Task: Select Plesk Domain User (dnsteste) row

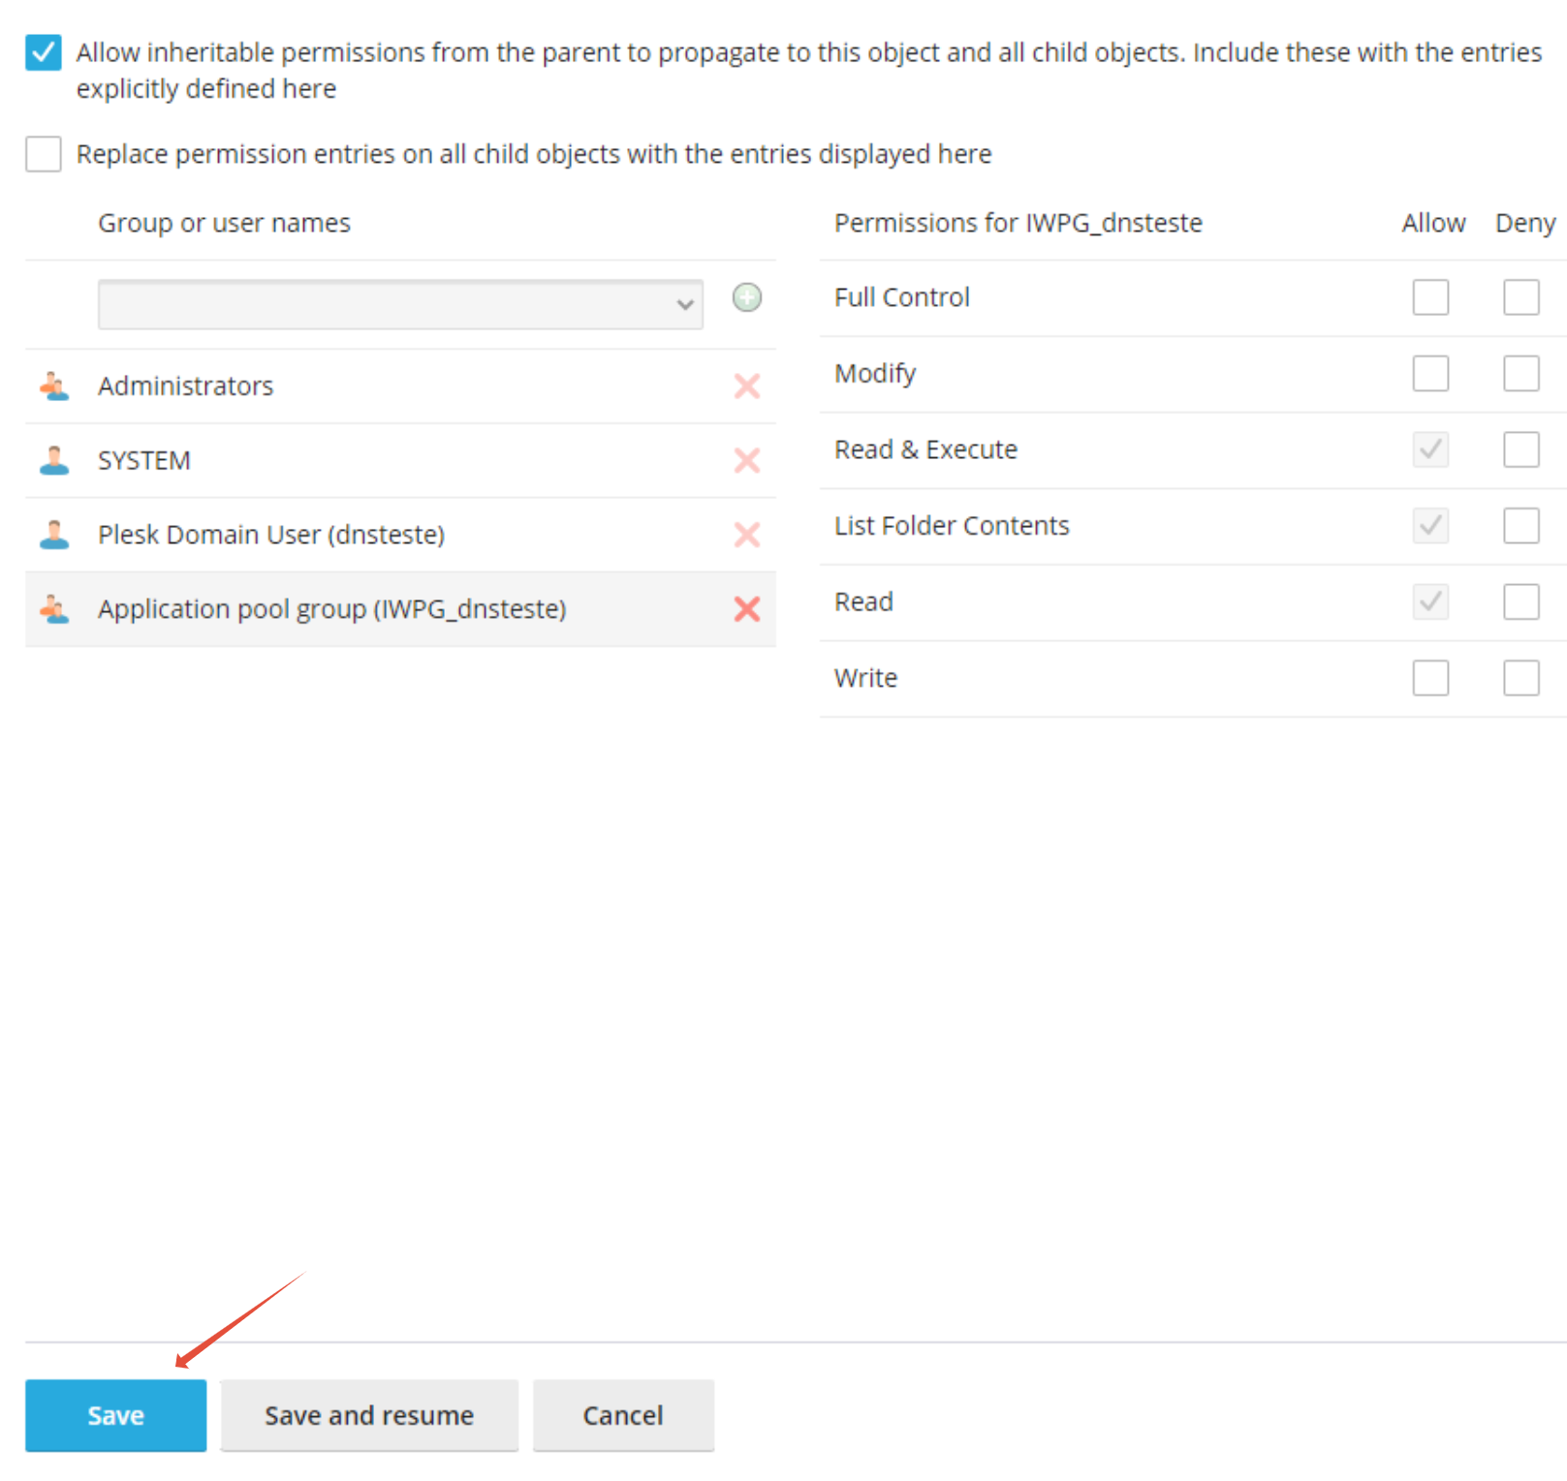Action: [x=400, y=535]
